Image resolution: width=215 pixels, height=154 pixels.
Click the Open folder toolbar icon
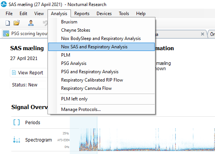[17, 23]
